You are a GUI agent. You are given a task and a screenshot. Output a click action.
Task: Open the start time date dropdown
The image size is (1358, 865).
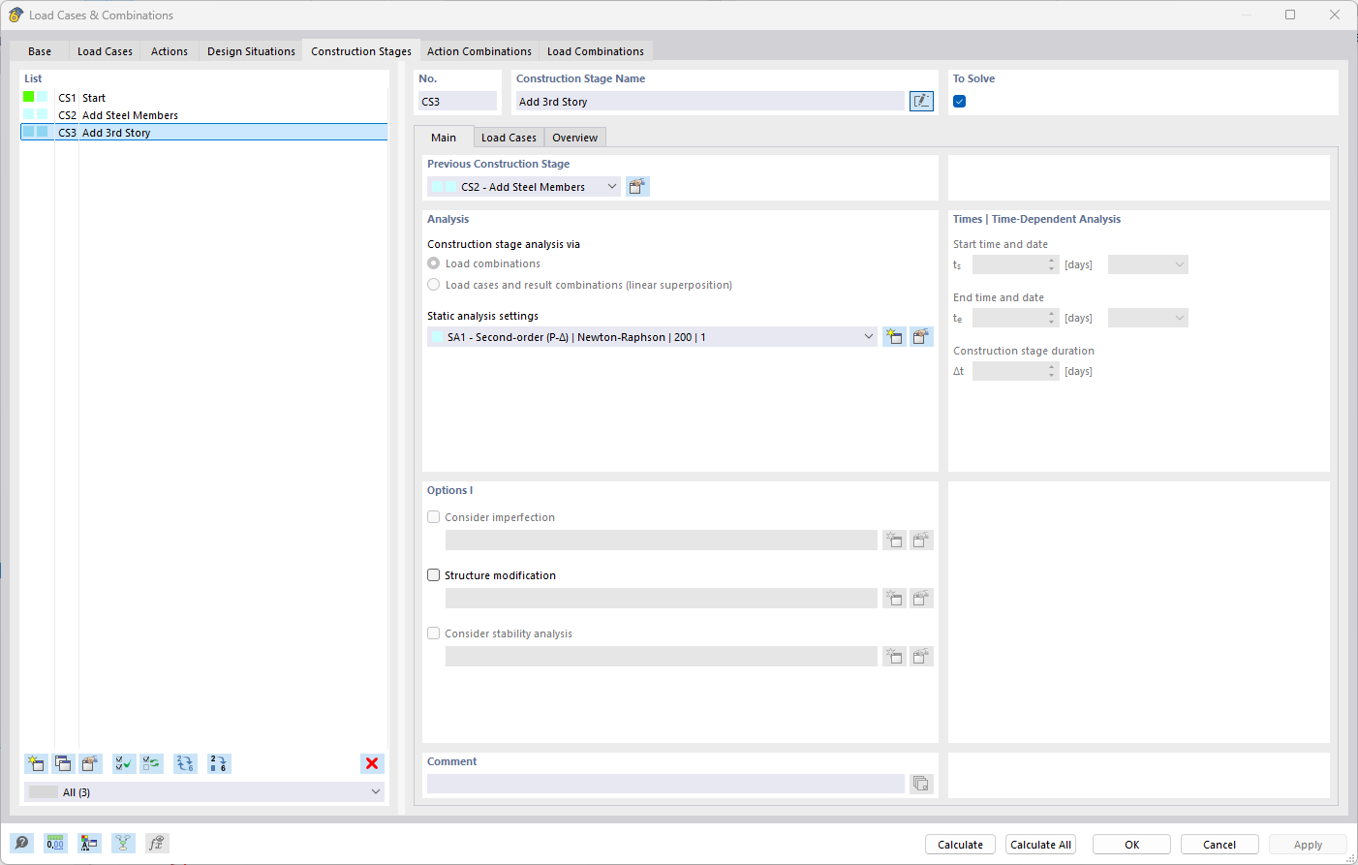pos(1148,264)
